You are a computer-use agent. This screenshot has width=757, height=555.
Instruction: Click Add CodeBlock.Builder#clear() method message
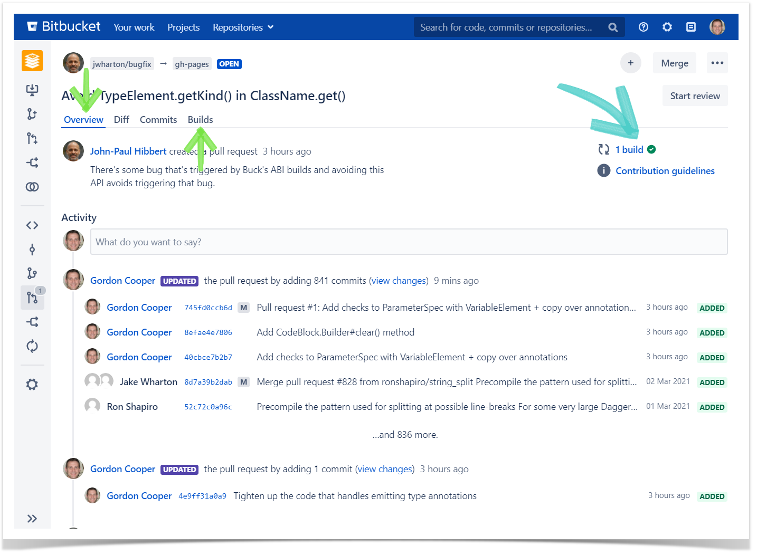335,332
